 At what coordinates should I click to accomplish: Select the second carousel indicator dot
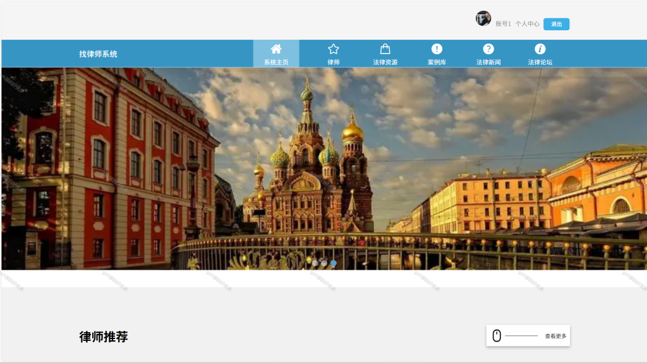[324, 263]
